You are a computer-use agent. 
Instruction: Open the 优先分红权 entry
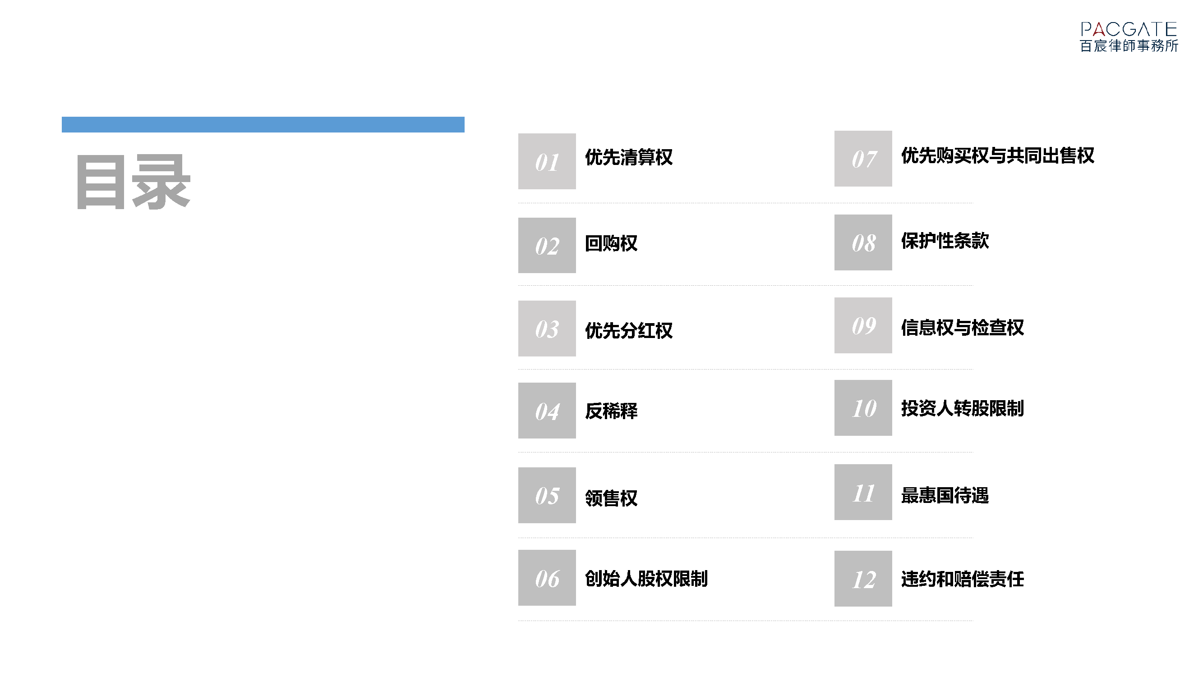[629, 330]
